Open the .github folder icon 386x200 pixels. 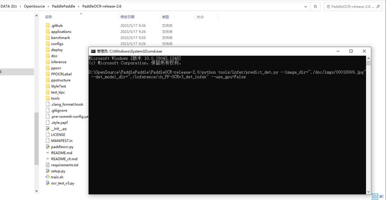click(48, 26)
